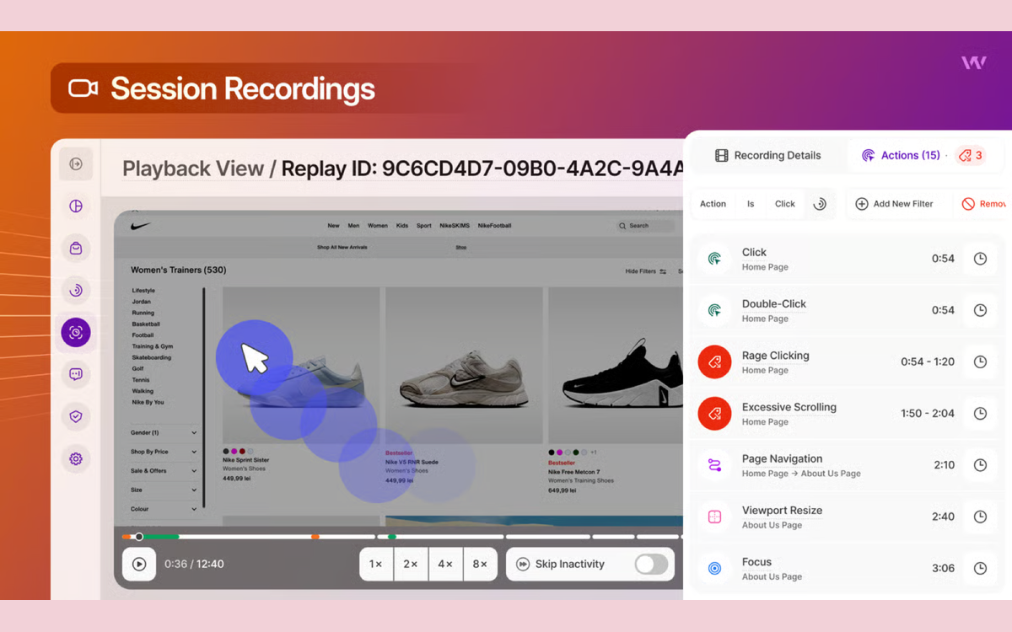Open settings gear in sidebar
Screen dimensions: 1012x632
click(x=76, y=458)
